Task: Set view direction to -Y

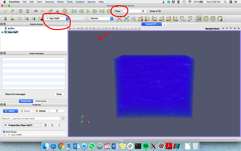Action: coord(161,19)
